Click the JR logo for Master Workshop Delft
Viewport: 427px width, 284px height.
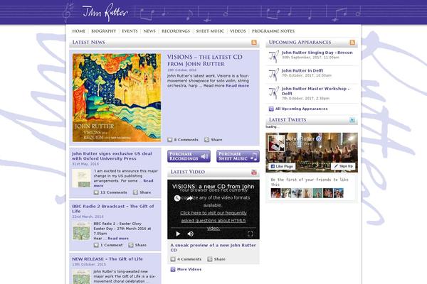point(274,93)
